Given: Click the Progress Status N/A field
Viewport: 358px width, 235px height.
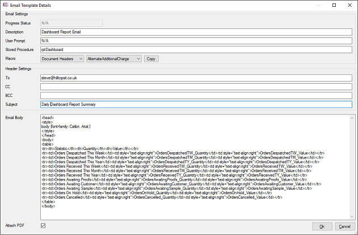Looking at the screenshot, I should (71, 23).
